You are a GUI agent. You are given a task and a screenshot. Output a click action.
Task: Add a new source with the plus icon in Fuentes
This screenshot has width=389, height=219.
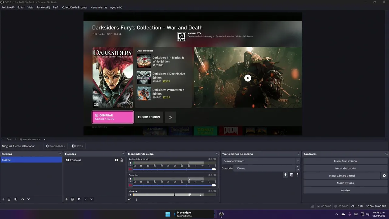pos(67,199)
